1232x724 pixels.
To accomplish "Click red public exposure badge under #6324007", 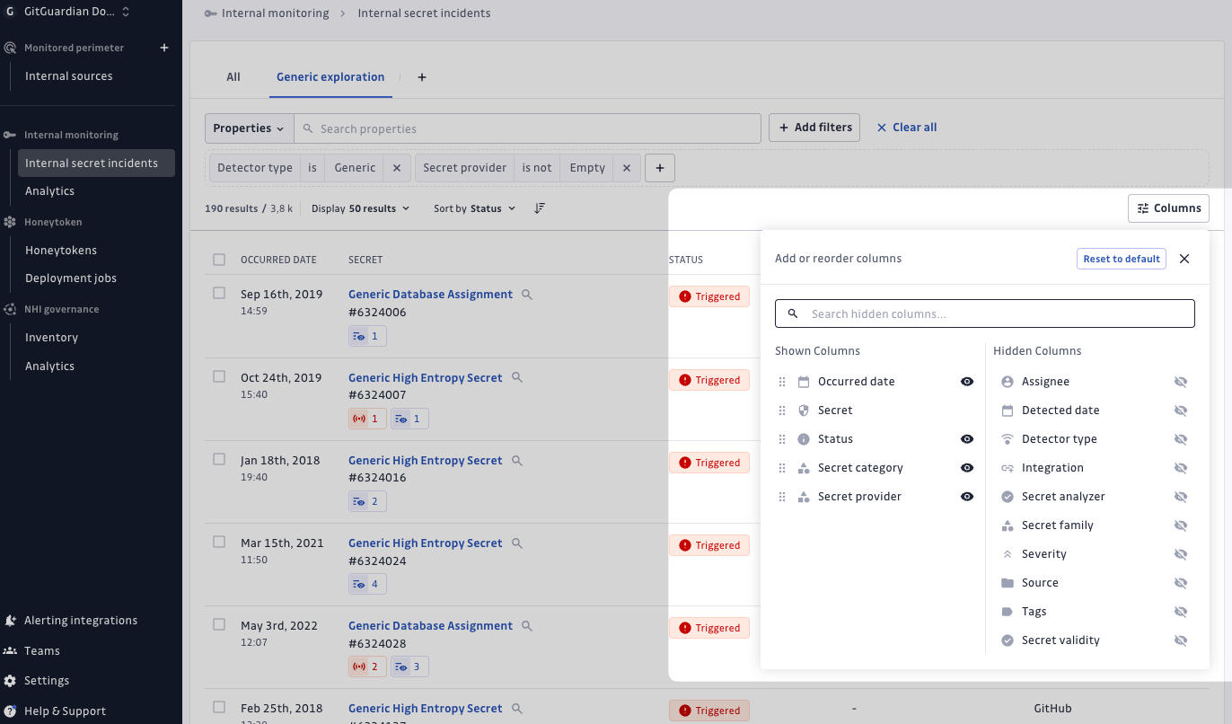I will click(367, 419).
